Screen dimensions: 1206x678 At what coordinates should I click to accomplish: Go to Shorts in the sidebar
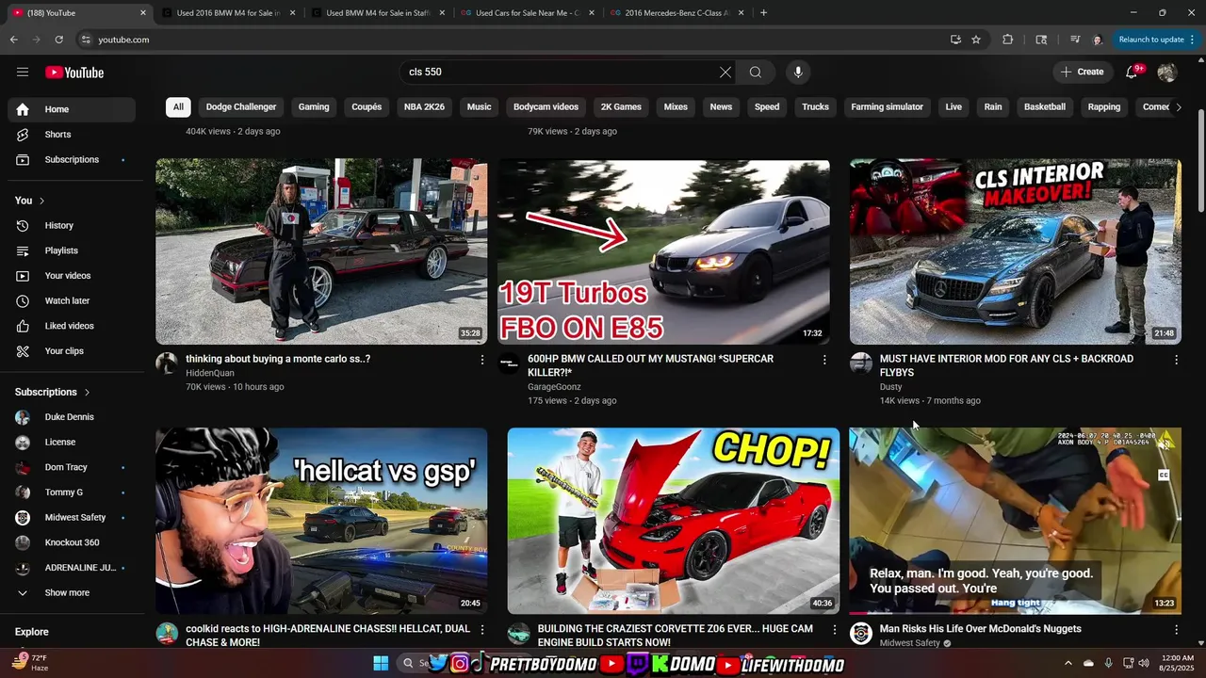pos(72,135)
